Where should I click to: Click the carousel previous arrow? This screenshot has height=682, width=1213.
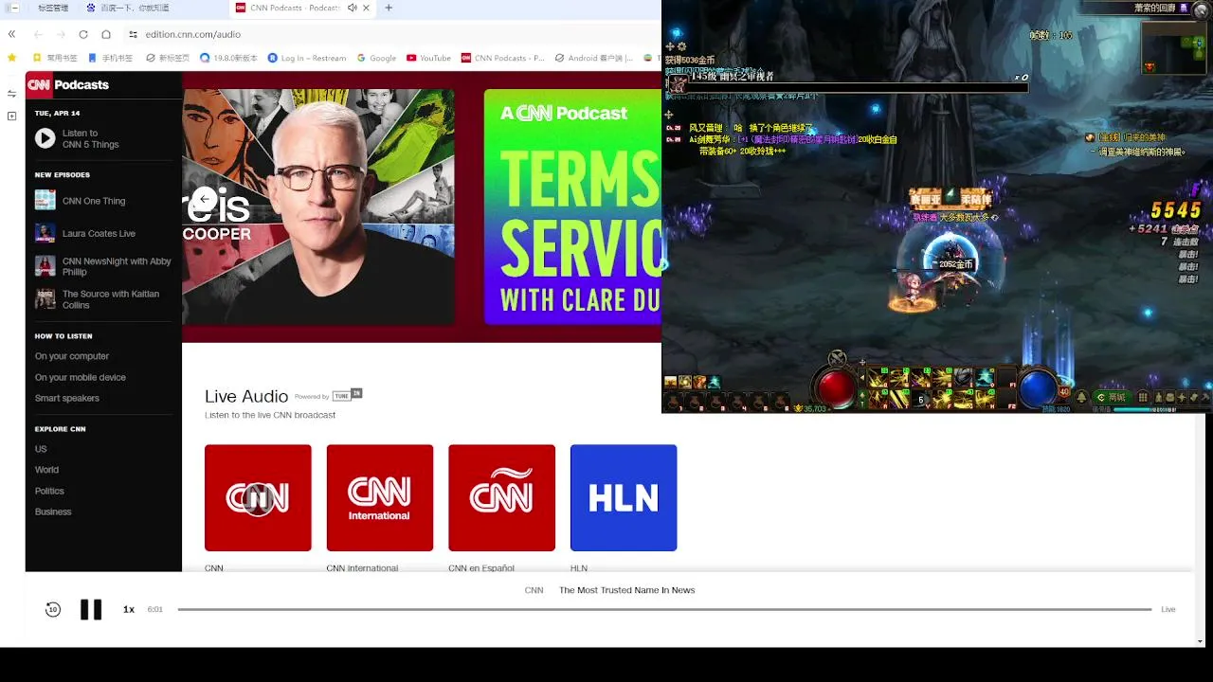(204, 200)
